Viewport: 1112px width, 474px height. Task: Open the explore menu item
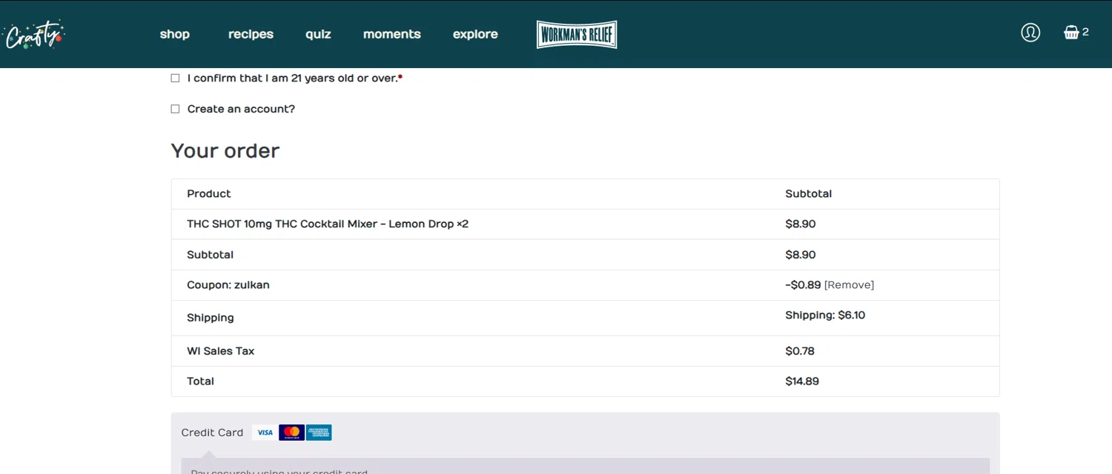(x=475, y=34)
